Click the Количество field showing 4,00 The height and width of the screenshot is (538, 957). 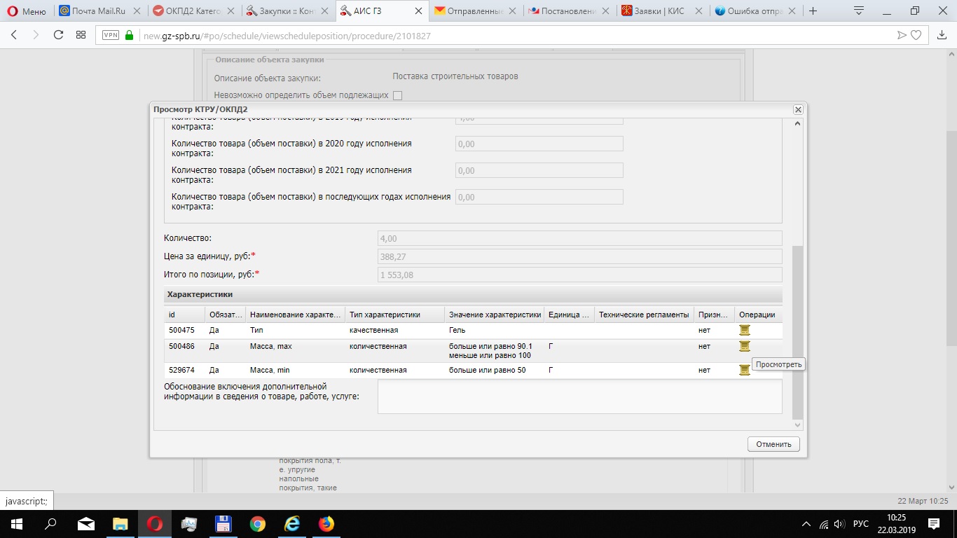579,239
